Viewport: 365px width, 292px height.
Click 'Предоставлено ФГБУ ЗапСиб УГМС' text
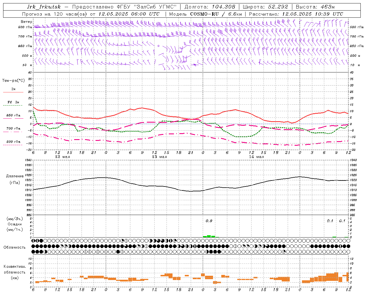124,7
